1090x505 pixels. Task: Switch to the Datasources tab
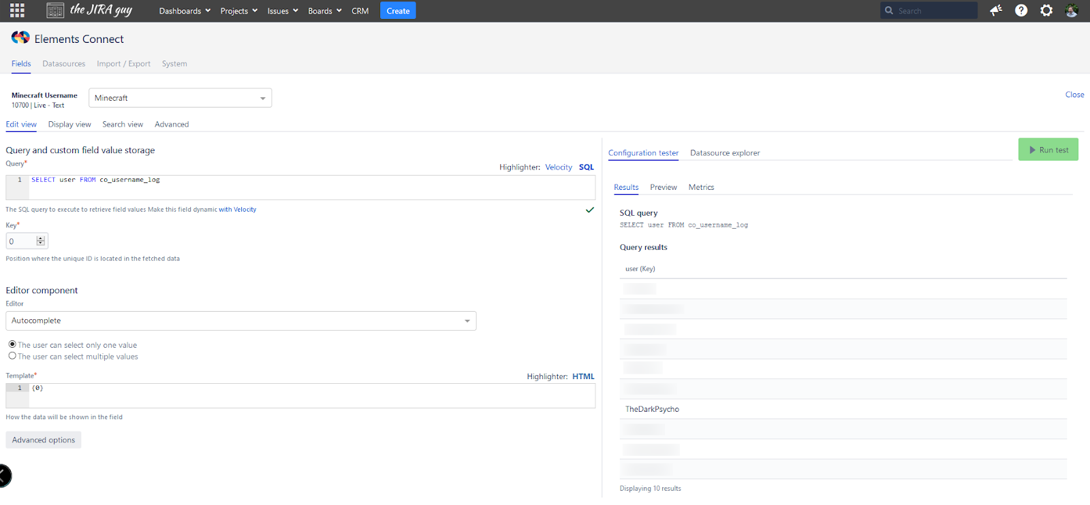64,64
